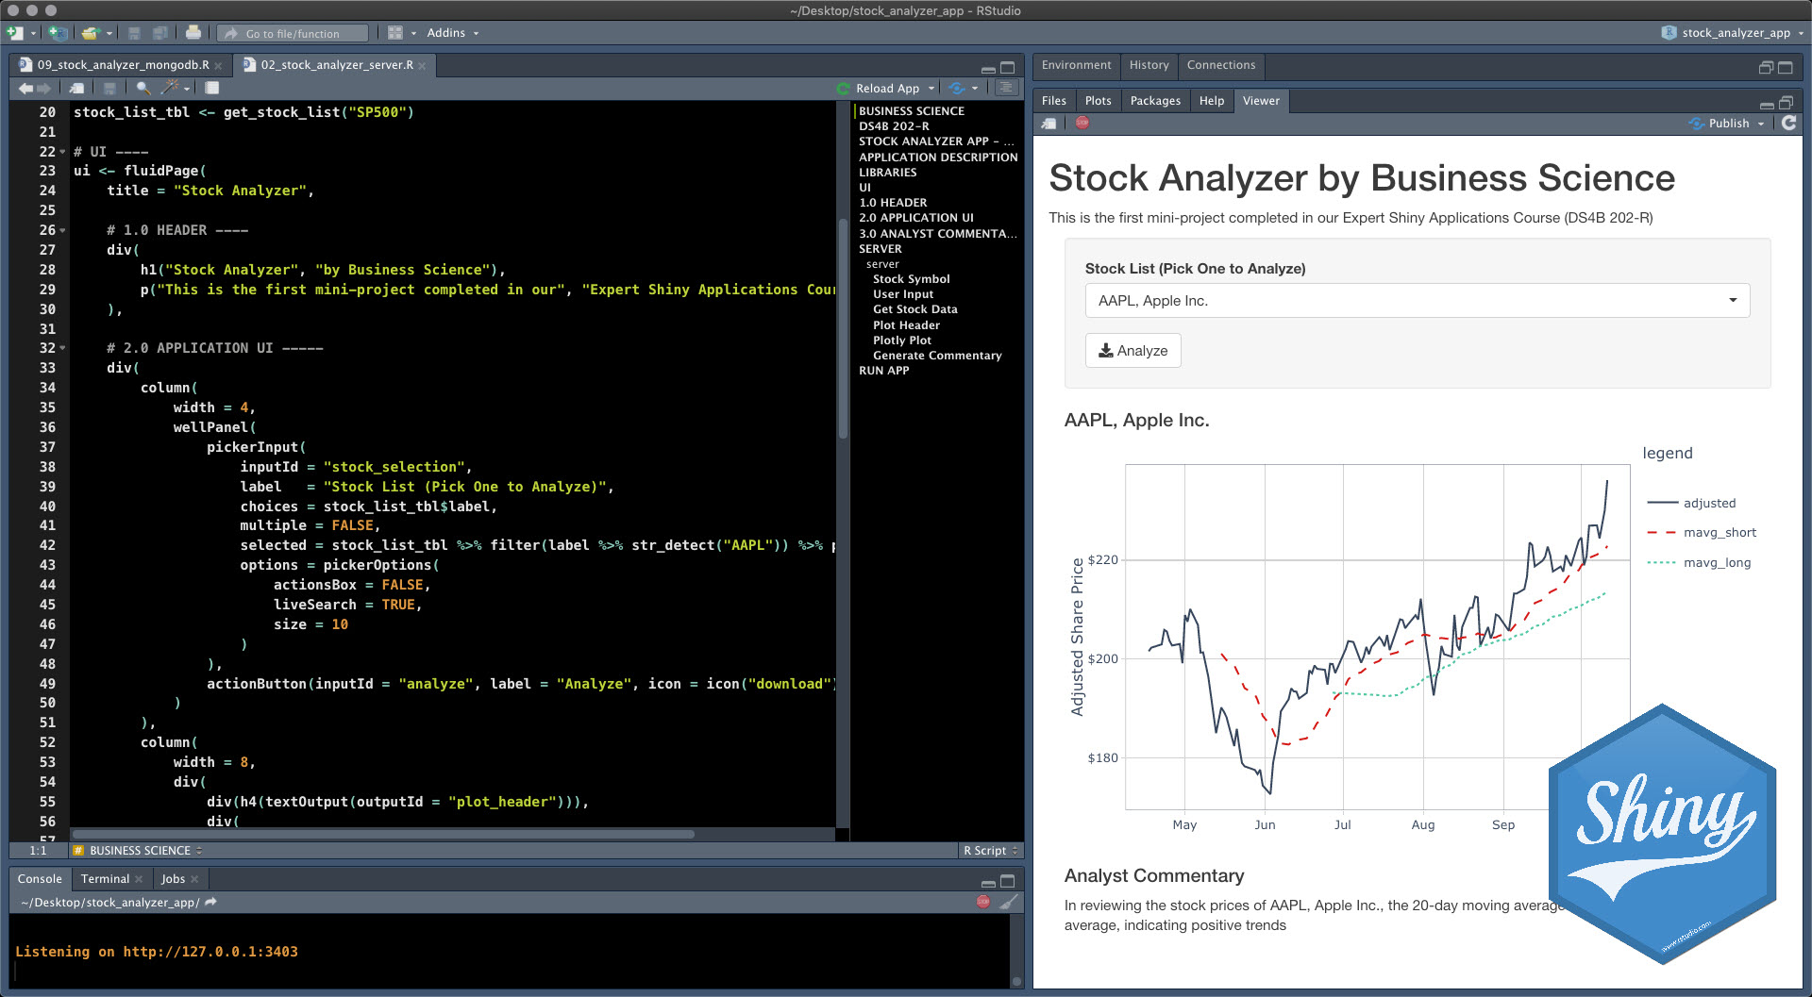Collapse the UI code section at line 22

pos(62,152)
